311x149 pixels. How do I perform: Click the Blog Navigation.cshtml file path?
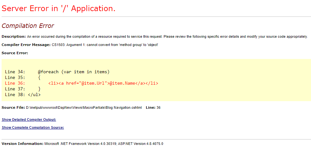(84, 107)
